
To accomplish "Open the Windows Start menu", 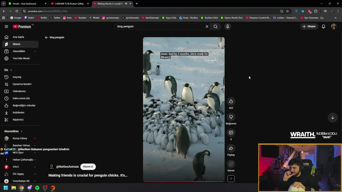I will (6, 188).
